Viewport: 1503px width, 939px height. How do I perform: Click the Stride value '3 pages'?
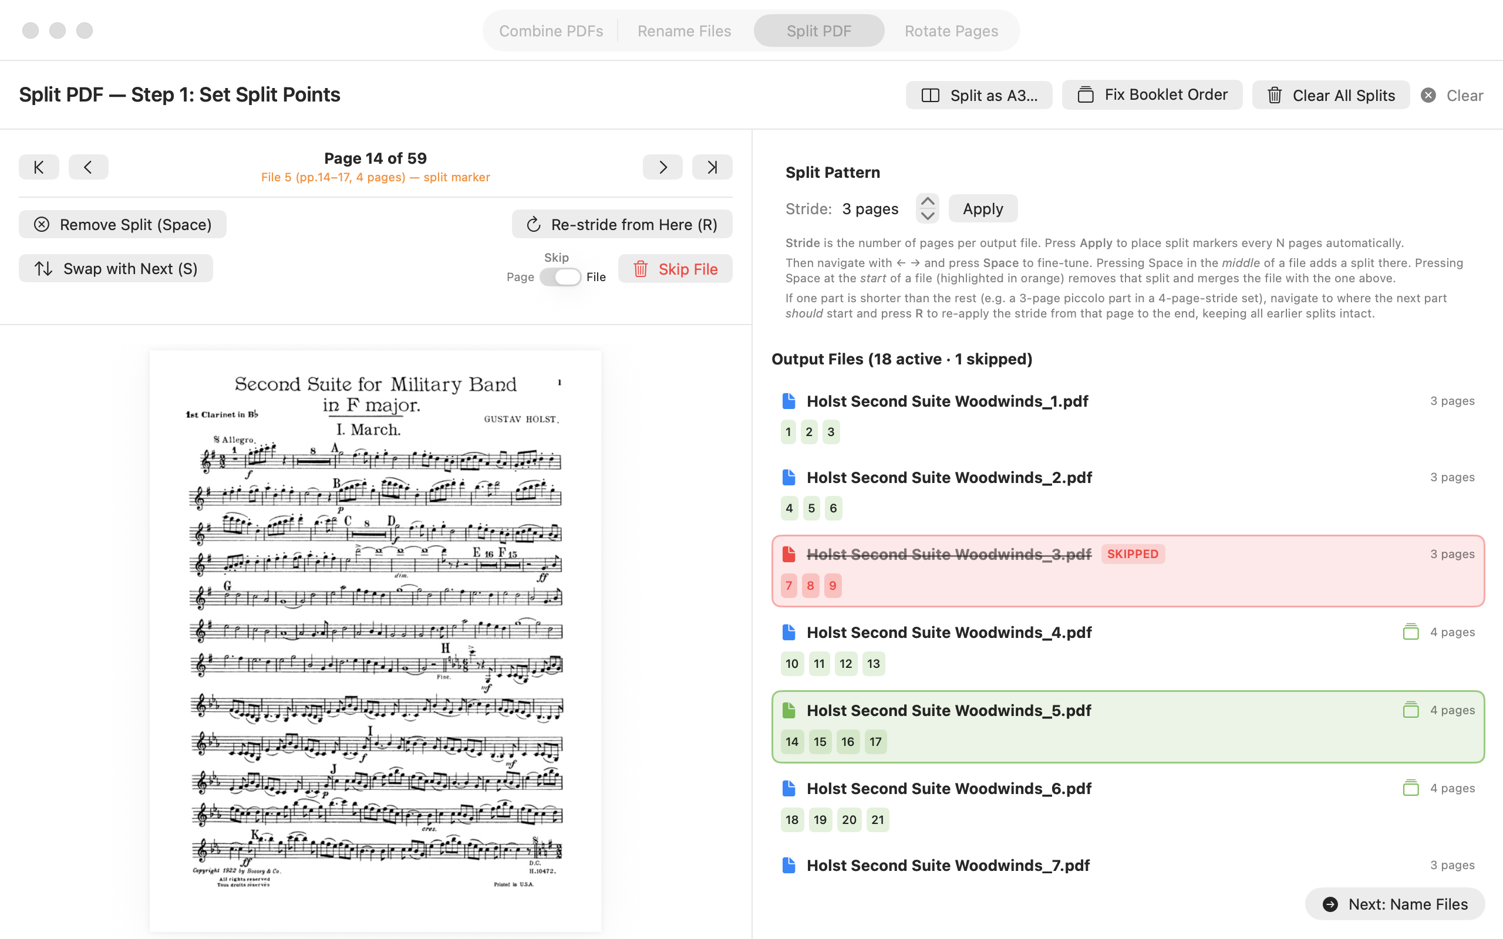click(870, 209)
